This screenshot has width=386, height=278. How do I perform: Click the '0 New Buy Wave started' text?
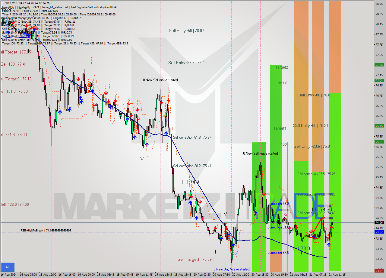(x=232, y=269)
